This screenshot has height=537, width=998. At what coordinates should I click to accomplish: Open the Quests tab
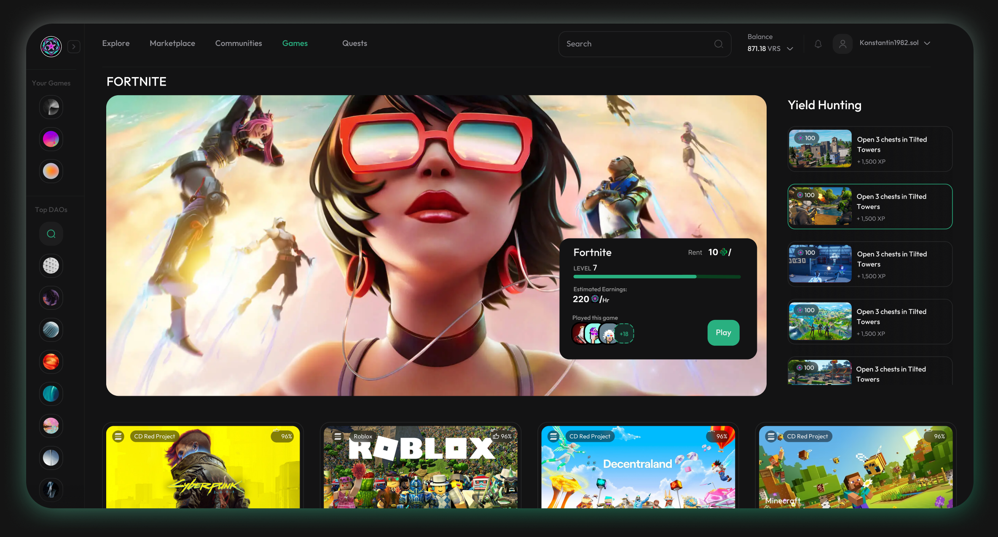(354, 43)
